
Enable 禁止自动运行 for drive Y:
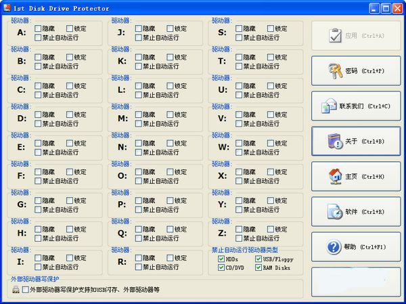click(x=239, y=210)
